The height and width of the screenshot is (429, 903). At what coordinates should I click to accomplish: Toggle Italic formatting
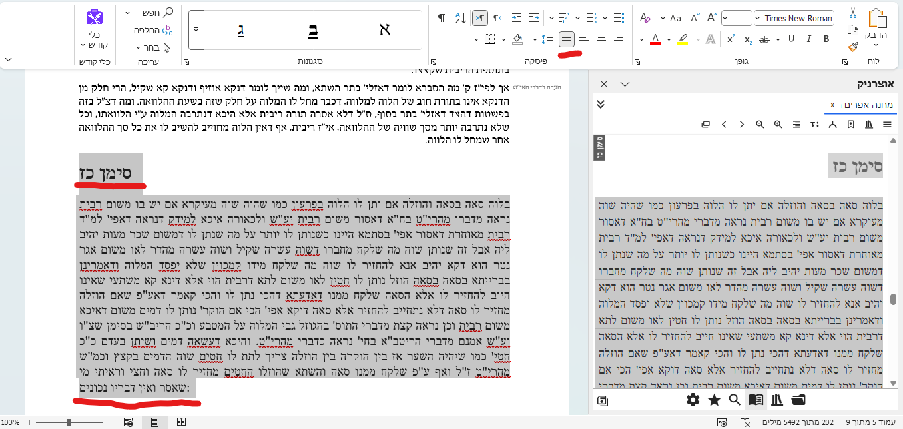[809, 39]
